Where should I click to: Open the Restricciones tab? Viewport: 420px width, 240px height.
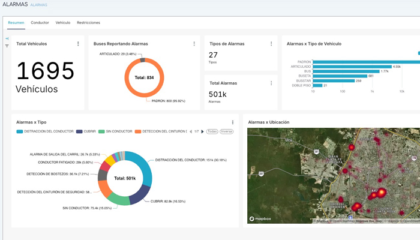click(88, 23)
